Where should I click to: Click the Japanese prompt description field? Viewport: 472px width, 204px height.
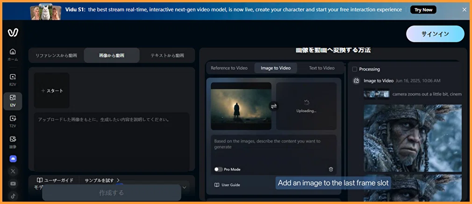point(112,141)
